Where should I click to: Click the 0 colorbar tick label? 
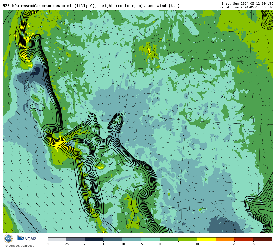click(x=160, y=244)
